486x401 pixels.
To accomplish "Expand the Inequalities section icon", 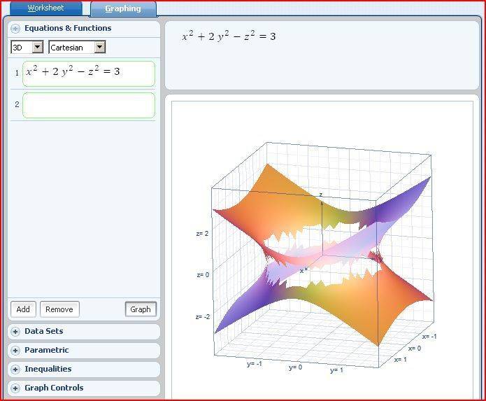I will pos(15,370).
